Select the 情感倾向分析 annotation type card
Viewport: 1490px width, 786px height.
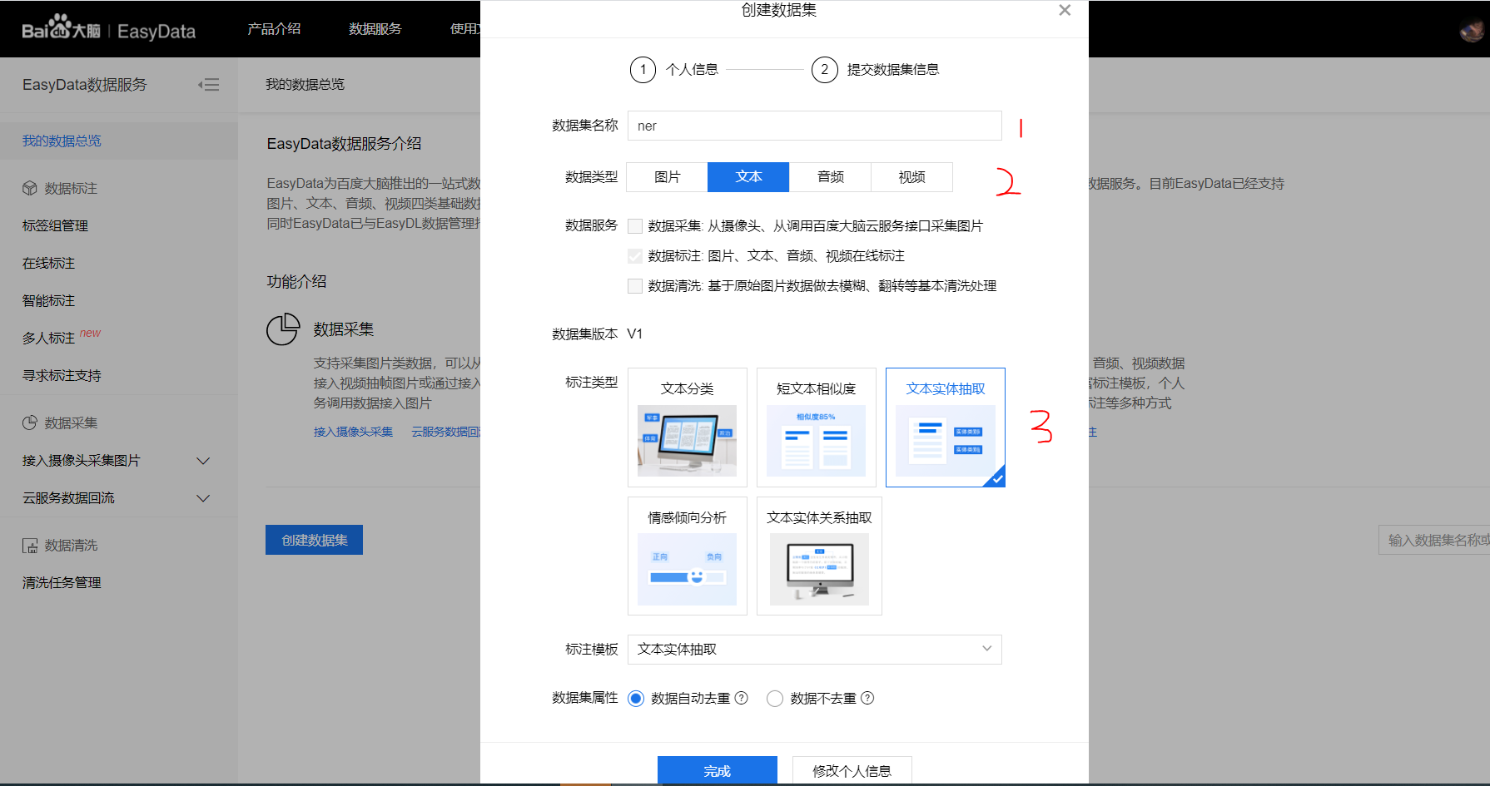(x=688, y=556)
